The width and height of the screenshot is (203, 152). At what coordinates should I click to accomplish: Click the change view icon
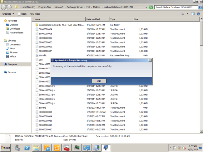183,14
